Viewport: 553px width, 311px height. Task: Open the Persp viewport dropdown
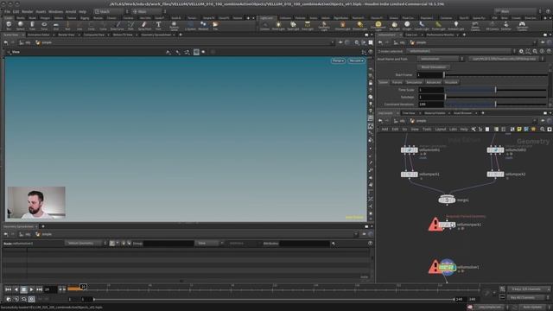(338, 60)
